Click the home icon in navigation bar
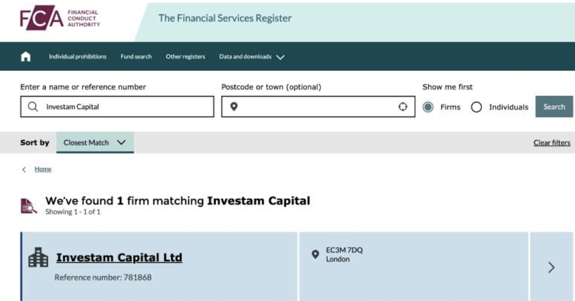Viewport: 575px width, 301px height. [x=25, y=57]
